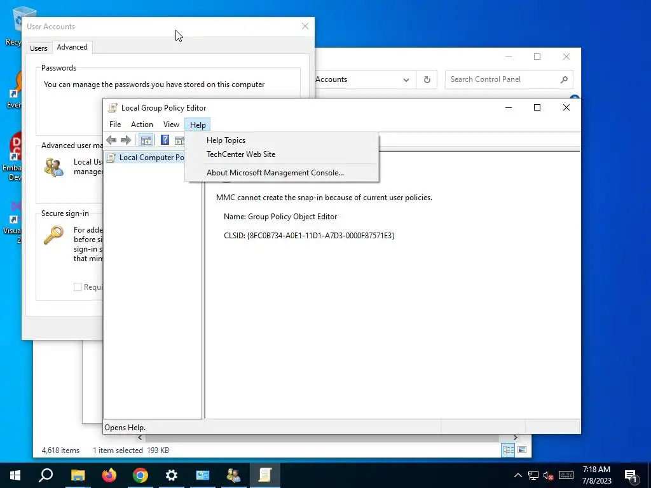Launch Firefox from taskbar
This screenshot has width=651, height=488.
[x=109, y=475]
